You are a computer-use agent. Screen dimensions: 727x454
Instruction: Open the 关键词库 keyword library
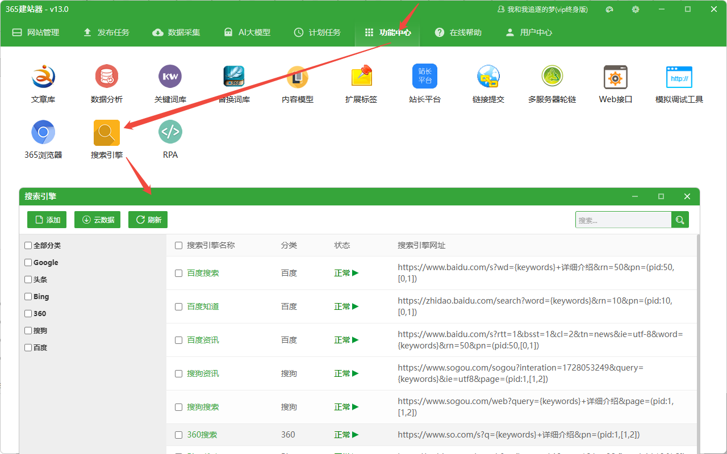pyautogui.click(x=170, y=84)
